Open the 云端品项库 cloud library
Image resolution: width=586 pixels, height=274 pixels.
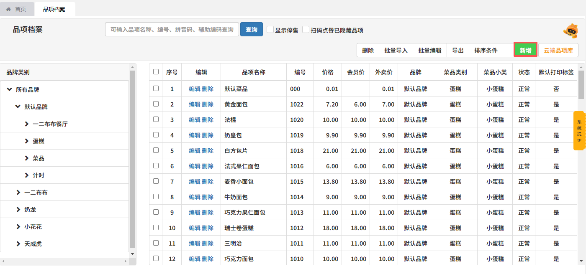point(558,50)
